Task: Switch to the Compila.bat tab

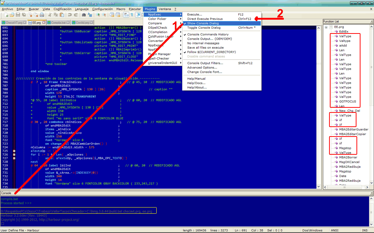Action: pos(58,23)
